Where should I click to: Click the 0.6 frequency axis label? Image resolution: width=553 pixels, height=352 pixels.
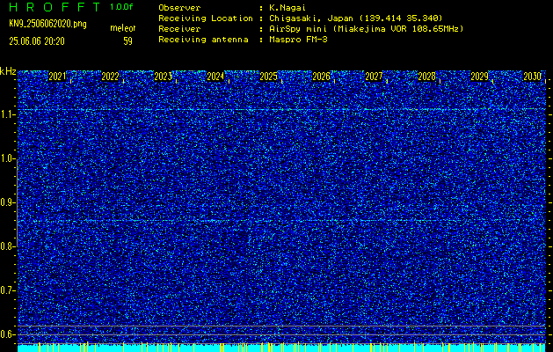(7, 334)
